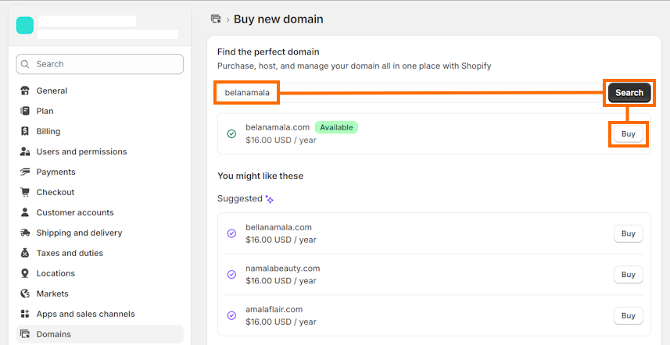This screenshot has width=670, height=345.
Task: Buy the suggested bellanamala.com domain
Action: [x=628, y=233]
